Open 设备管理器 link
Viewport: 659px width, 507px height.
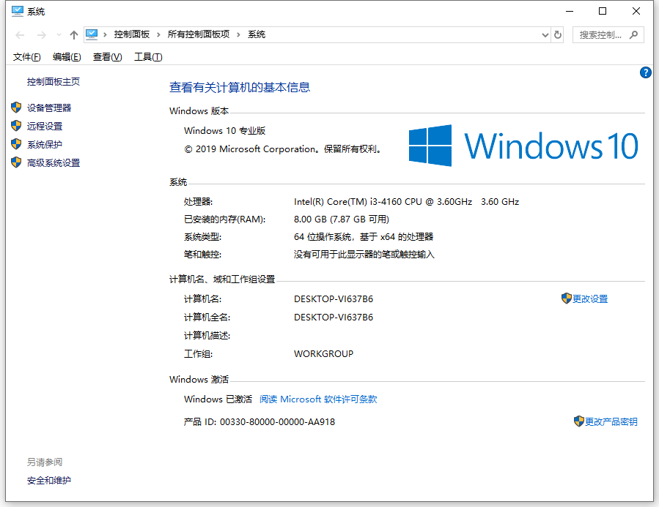tap(49, 108)
